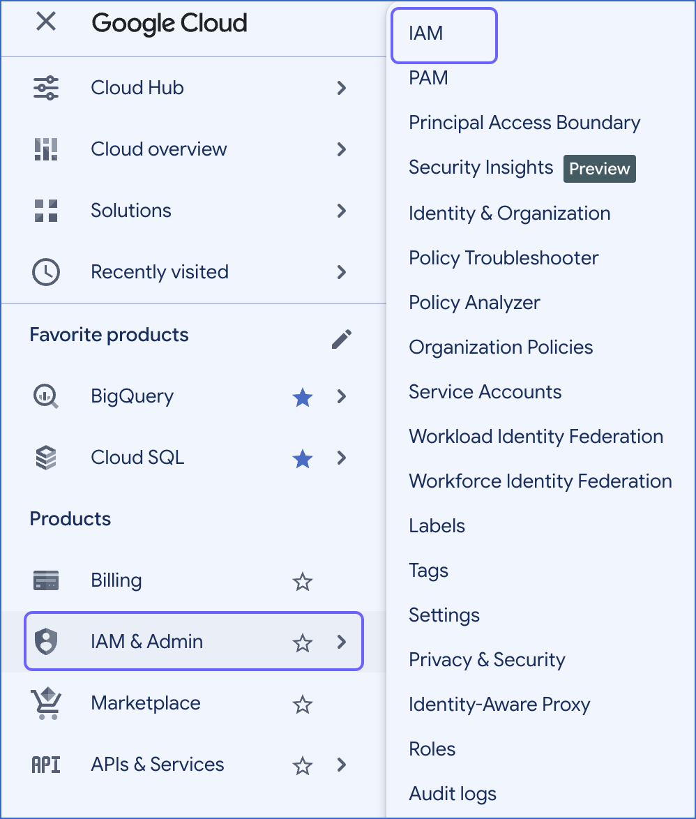Image resolution: width=696 pixels, height=819 pixels.
Task: Click the Cloud Hub sliders icon
Action: [46, 88]
